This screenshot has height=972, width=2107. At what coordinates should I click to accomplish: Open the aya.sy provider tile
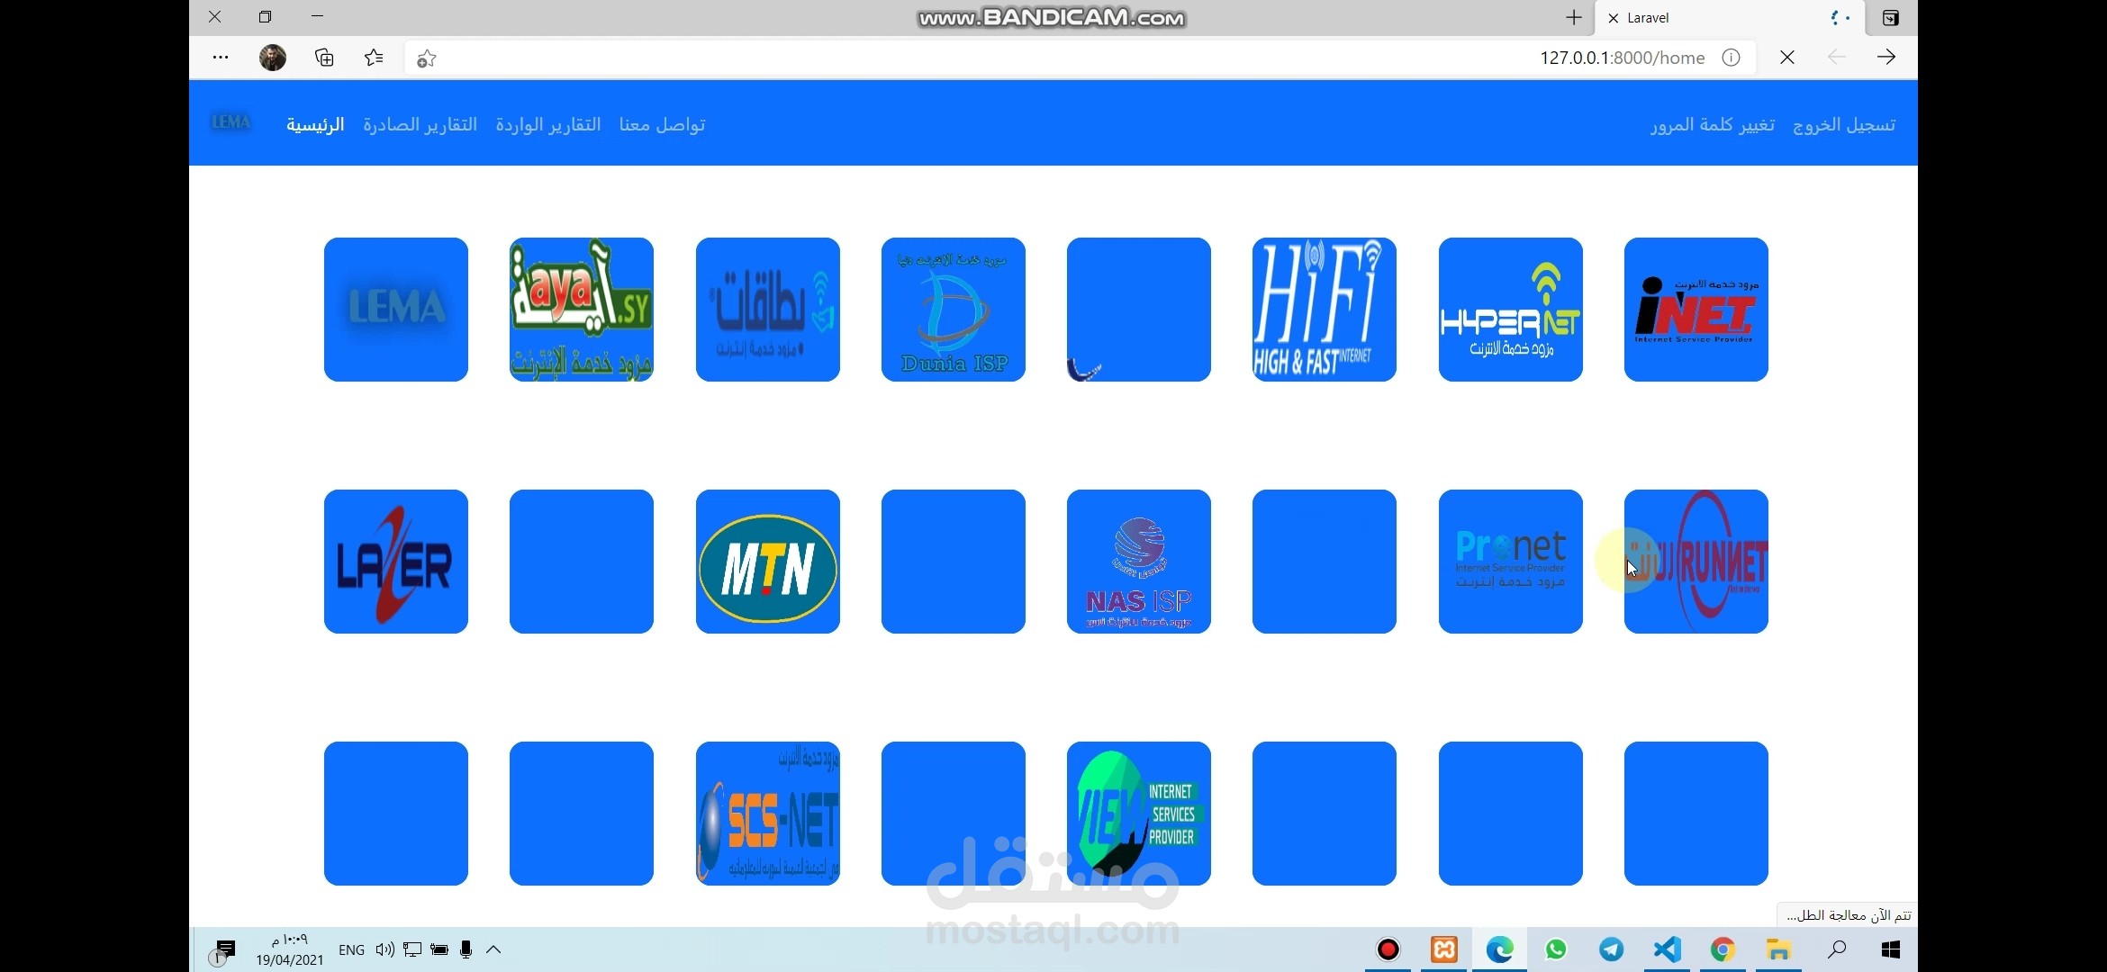(x=582, y=310)
